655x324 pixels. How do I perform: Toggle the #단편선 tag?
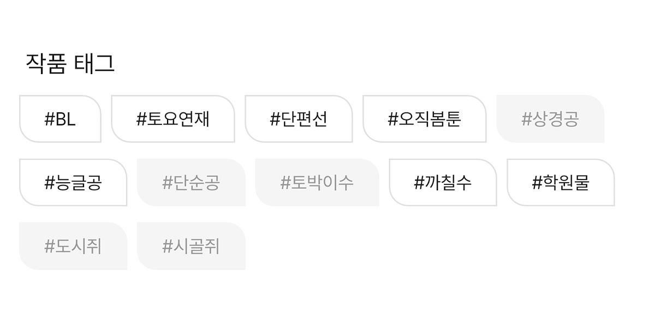pos(299,119)
